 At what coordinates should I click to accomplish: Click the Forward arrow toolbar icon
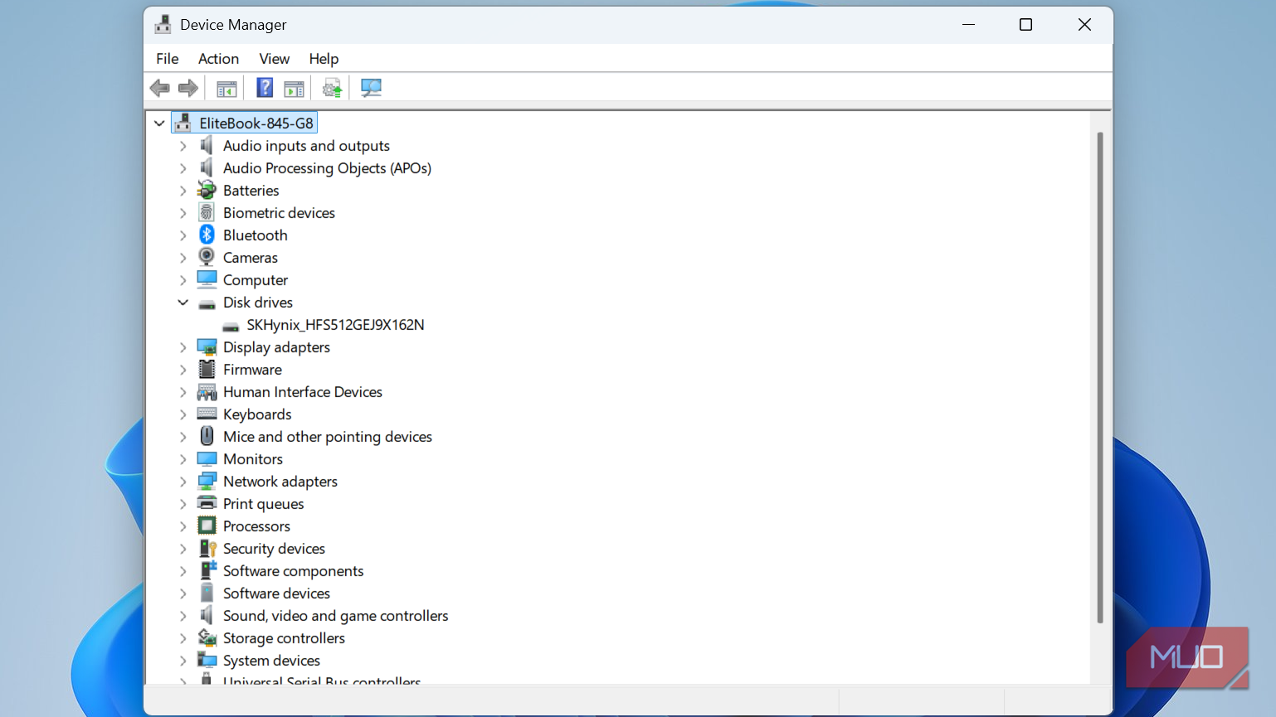pos(188,88)
